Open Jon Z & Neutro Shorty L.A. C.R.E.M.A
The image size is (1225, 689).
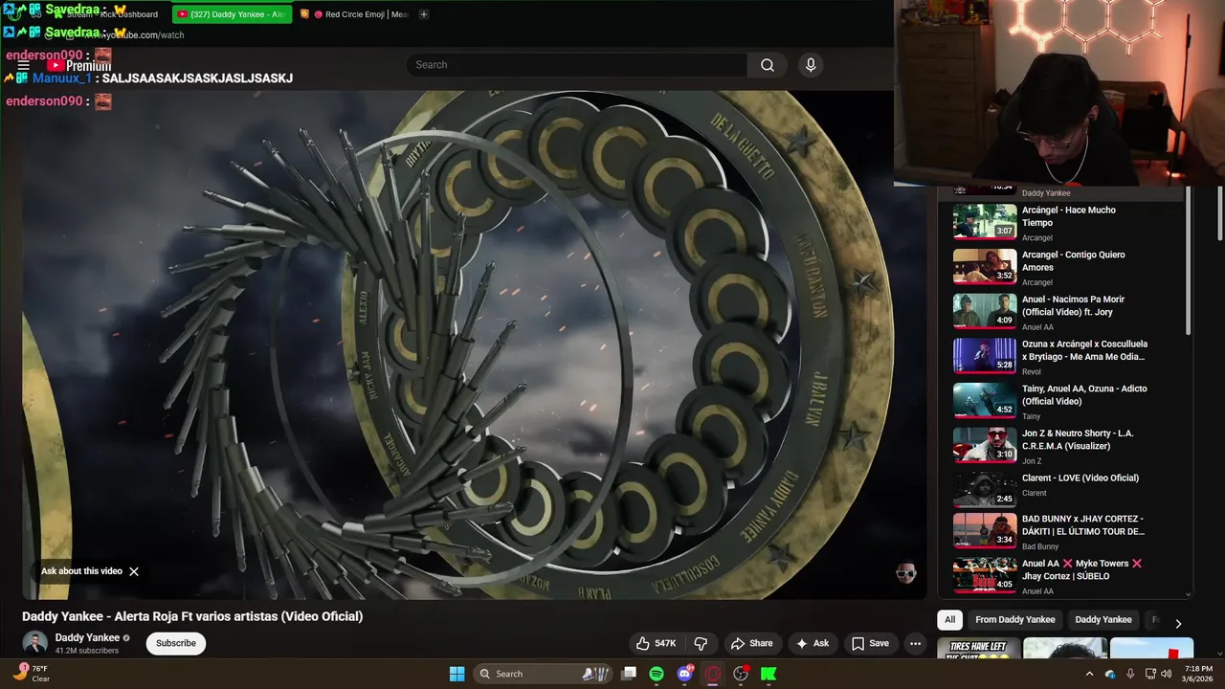coord(1078,439)
